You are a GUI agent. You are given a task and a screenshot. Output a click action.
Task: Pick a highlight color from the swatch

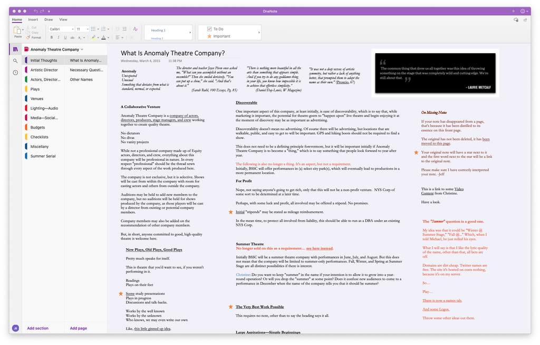(98, 37)
